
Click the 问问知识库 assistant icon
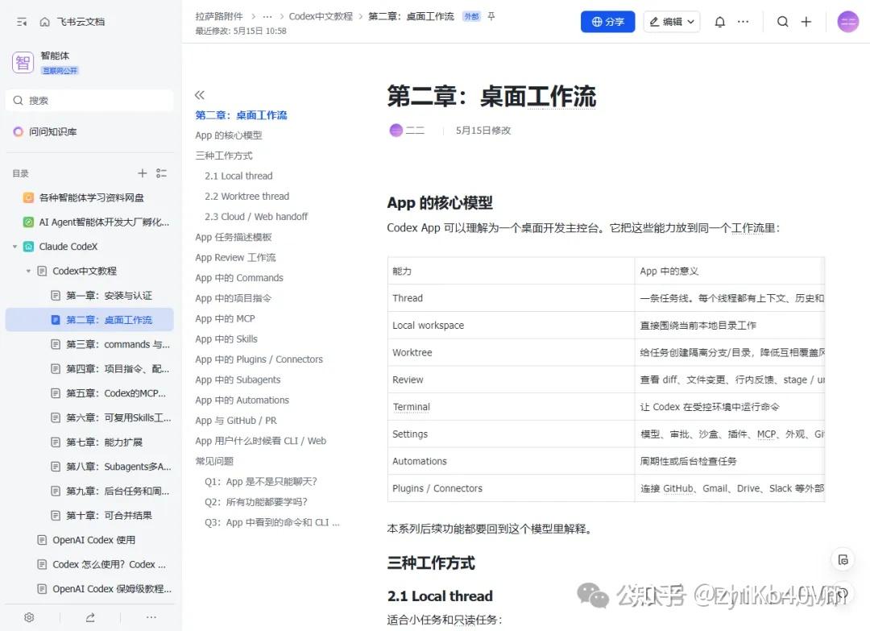(19, 131)
